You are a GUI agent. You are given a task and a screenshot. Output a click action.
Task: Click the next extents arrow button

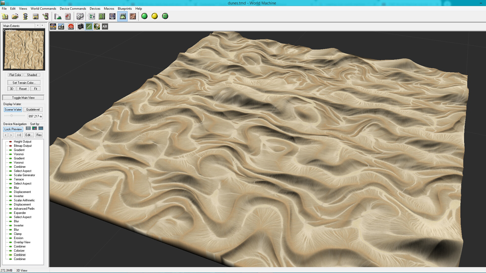click(42, 26)
